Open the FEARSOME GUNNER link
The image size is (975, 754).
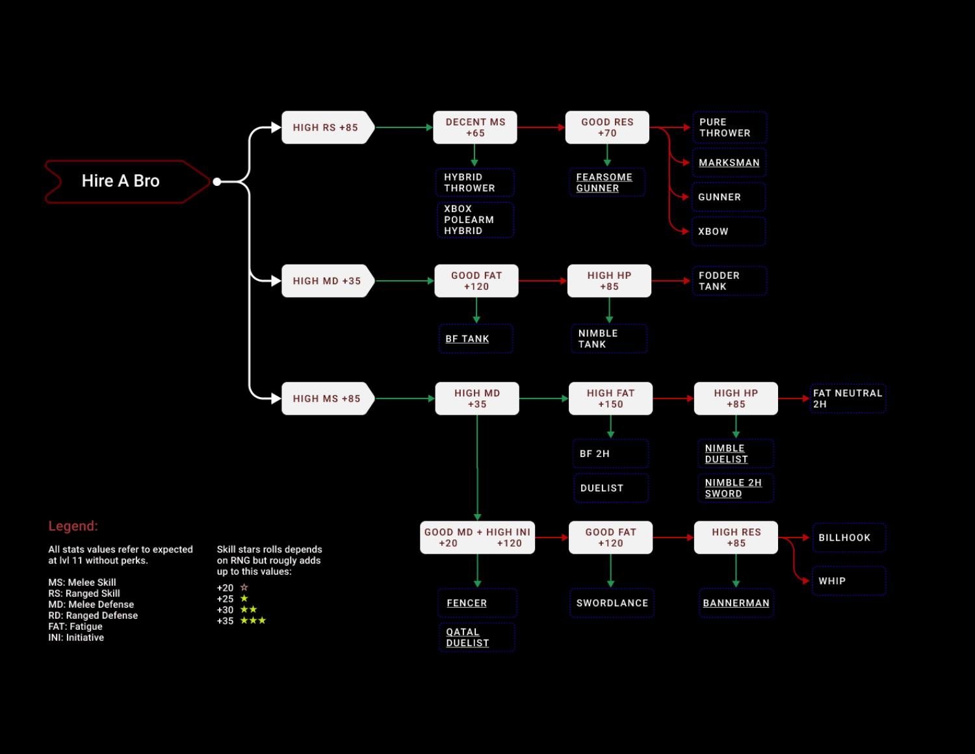pyautogui.click(x=605, y=182)
